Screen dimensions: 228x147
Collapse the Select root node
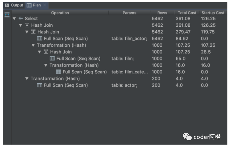14,19
